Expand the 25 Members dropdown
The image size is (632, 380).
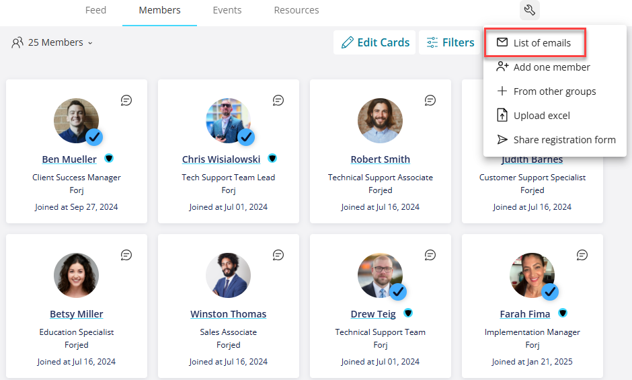point(52,42)
